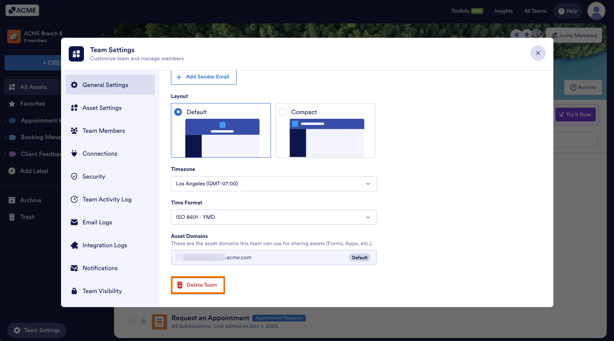Expand the ACME Branch B team switcher
Image resolution: width=614 pixels, height=341 pixels.
tap(55, 37)
